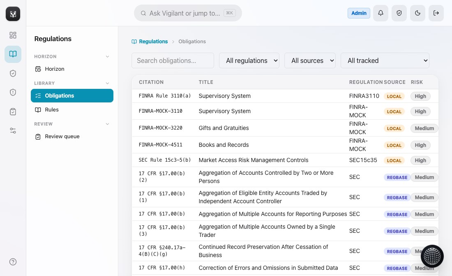Open Continued Record Preservation After Cessation obligation
Screen dimensions: 452x276
pyautogui.click(x=263, y=251)
